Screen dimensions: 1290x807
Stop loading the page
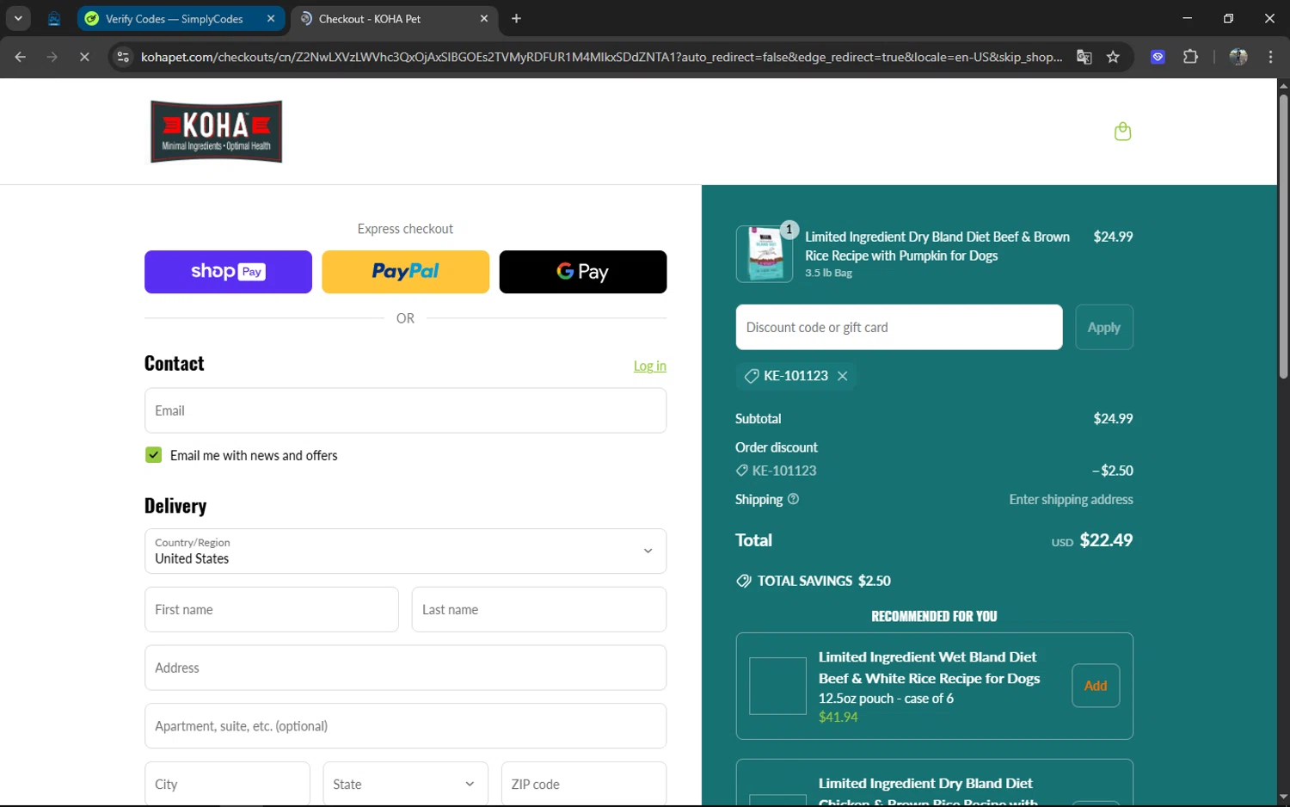tap(84, 57)
